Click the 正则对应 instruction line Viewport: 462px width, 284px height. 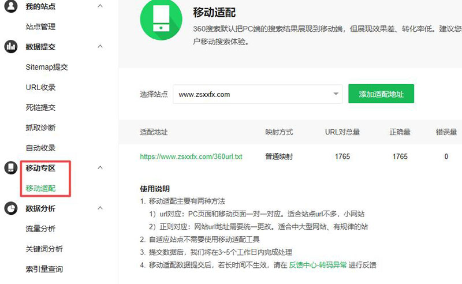click(x=258, y=226)
